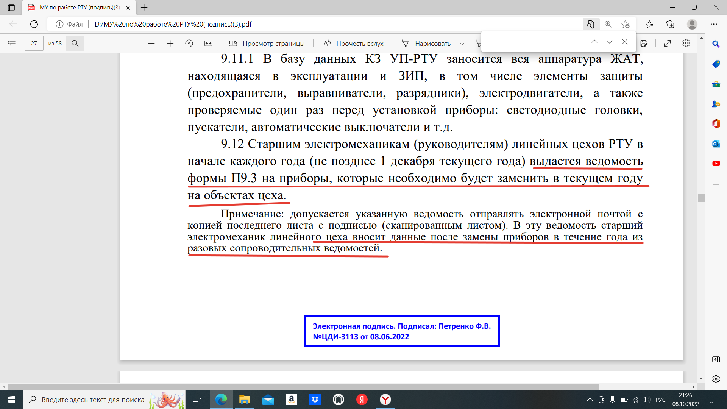Screen dimensions: 727x409
Task: Open the browser Favorites list
Action: [x=649, y=24]
